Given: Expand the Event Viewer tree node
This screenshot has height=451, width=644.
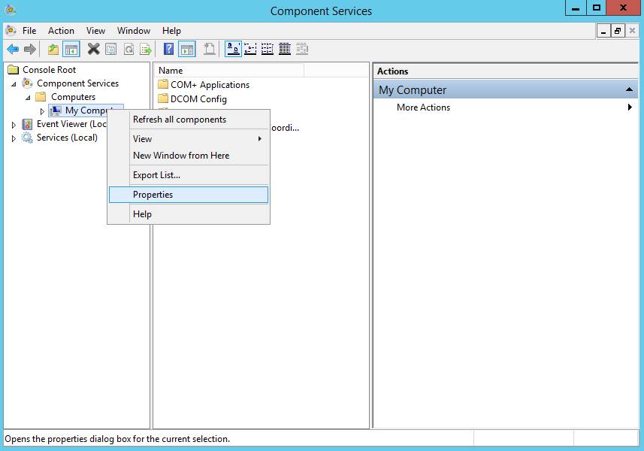Looking at the screenshot, I should [14, 125].
